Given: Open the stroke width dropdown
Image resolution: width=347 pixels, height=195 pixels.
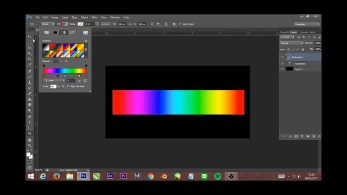Looking at the screenshot, I should tap(97, 24).
